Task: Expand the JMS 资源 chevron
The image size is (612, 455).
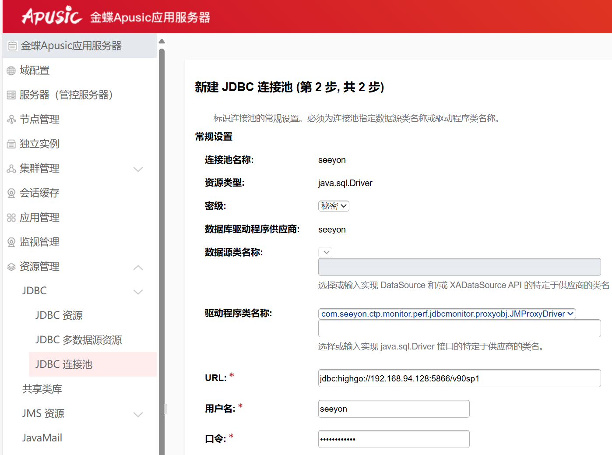Action: tap(138, 414)
